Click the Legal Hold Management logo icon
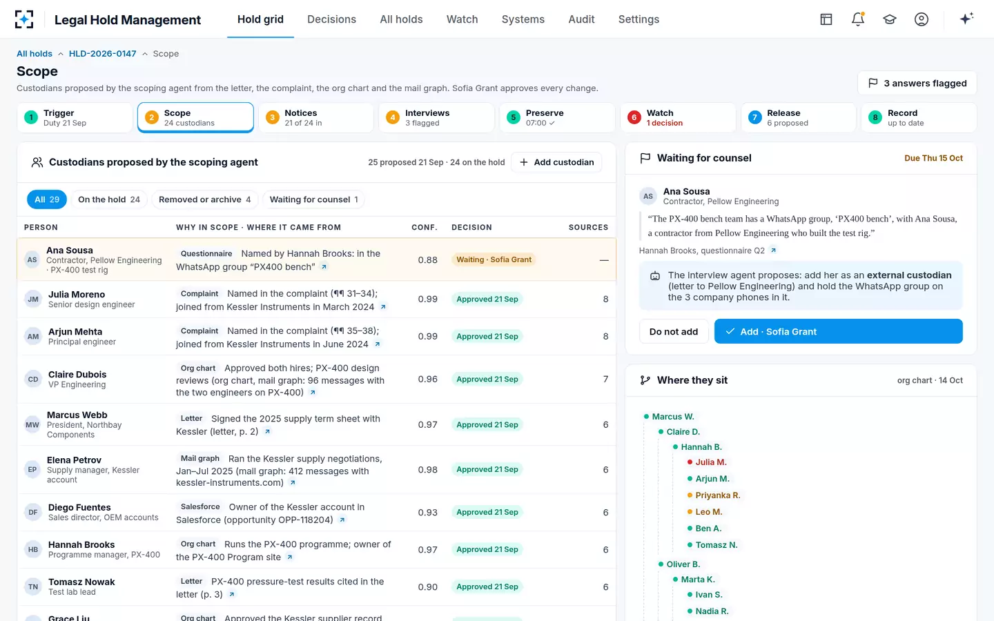 coord(24,19)
